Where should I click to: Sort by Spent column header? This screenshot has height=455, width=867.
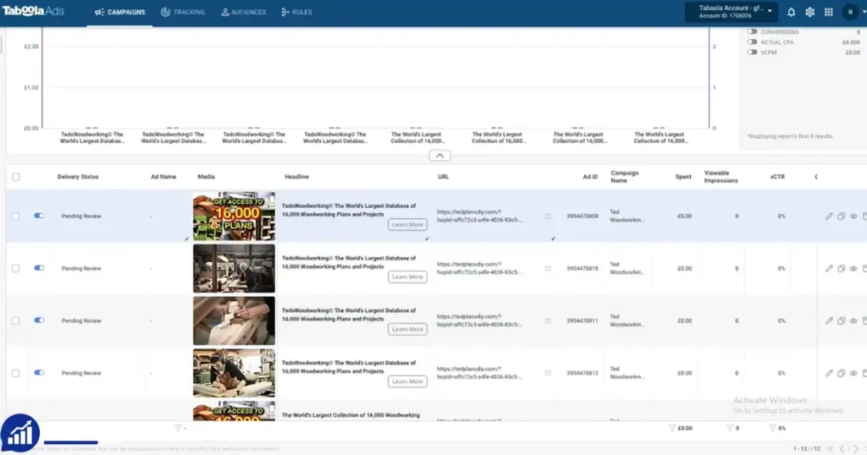click(x=683, y=177)
